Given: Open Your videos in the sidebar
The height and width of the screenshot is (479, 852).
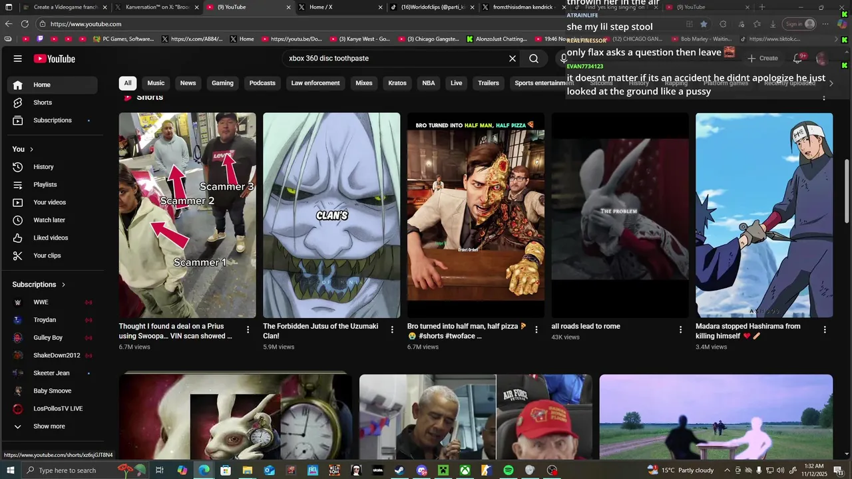Looking at the screenshot, I should point(53,202).
